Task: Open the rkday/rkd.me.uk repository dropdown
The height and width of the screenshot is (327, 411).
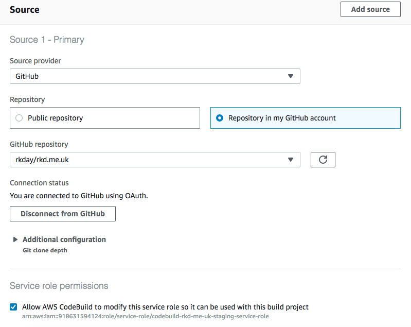Action: (x=155, y=160)
